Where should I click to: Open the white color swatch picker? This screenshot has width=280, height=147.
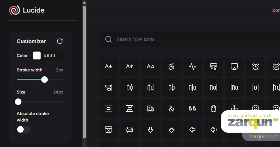pyautogui.click(x=37, y=55)
